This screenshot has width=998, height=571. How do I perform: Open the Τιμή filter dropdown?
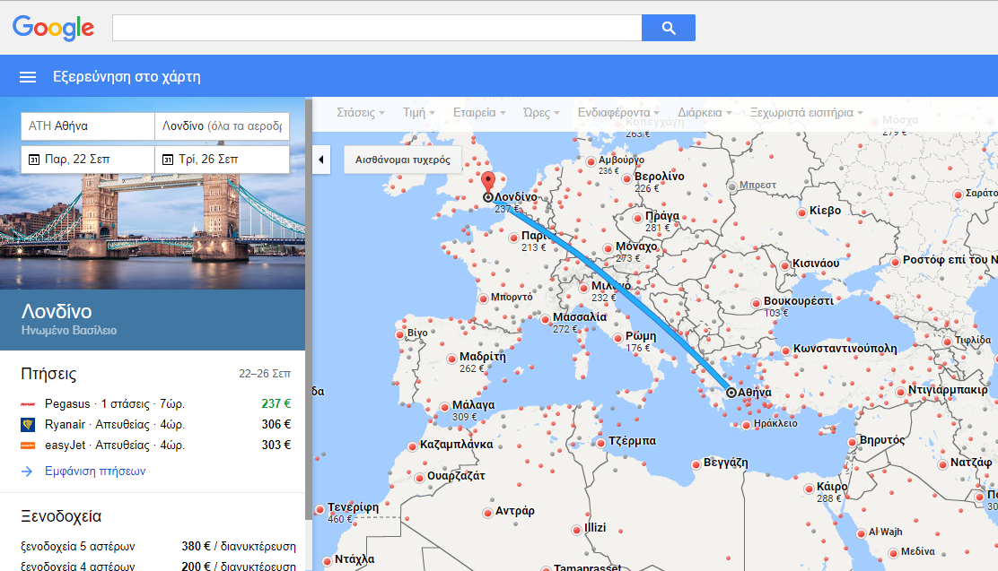(417, 113)
